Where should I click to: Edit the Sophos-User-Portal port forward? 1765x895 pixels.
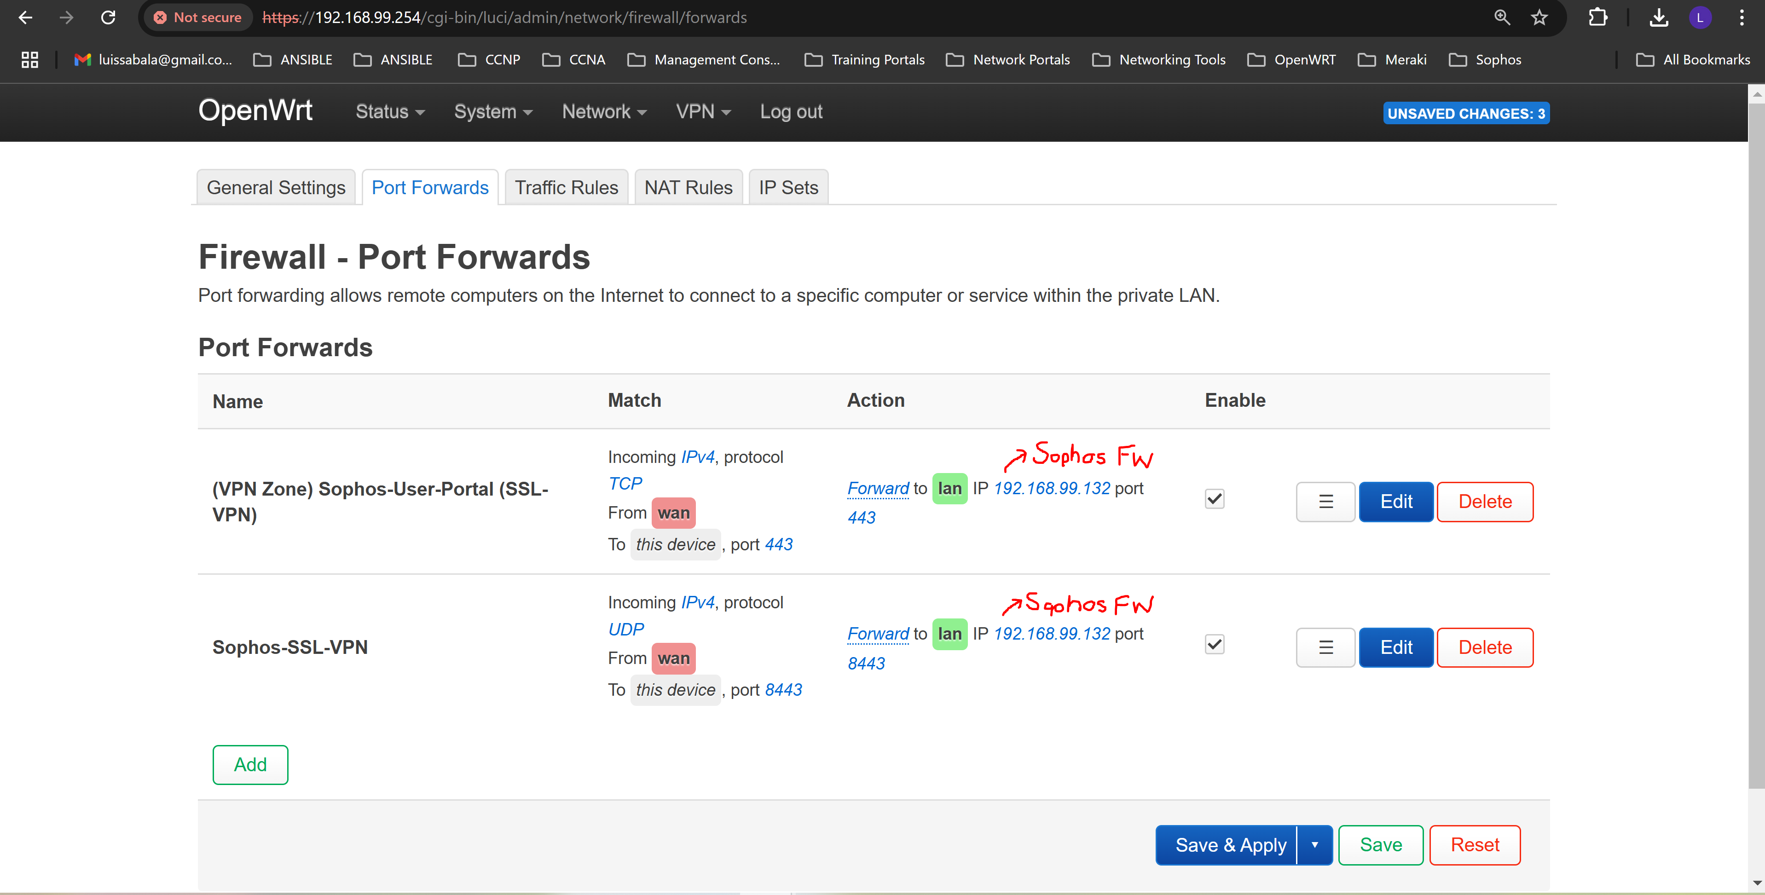pyautogui.click(x=1396, y=502)
